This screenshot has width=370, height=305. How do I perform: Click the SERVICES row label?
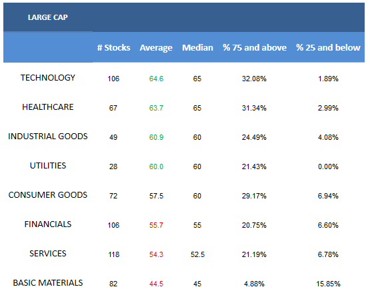click(47, 253)
